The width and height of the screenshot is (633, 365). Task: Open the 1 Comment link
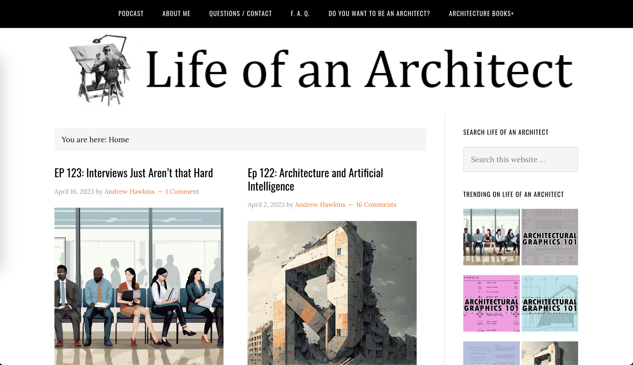point(182,192)
